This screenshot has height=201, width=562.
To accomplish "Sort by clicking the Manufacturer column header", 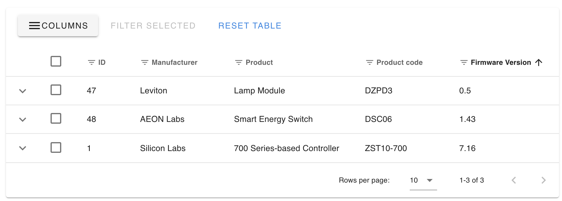I will click(174, 62).
